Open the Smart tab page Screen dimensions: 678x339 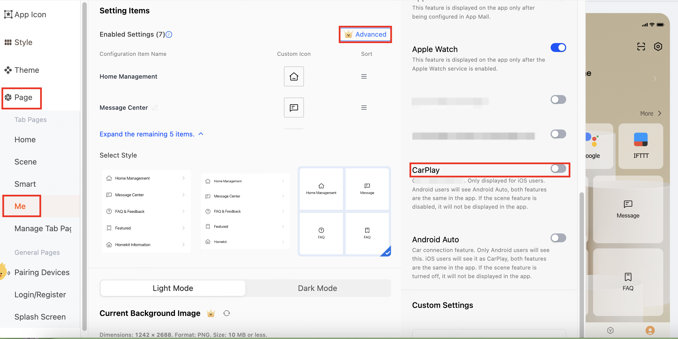(x=25, y=184)
